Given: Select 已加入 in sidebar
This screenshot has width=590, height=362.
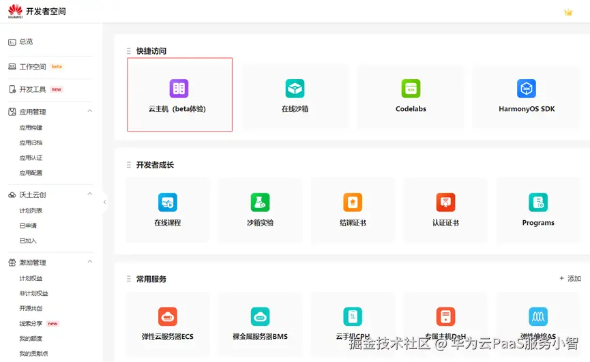Looking at the screenshot, I should coord(28,241).
